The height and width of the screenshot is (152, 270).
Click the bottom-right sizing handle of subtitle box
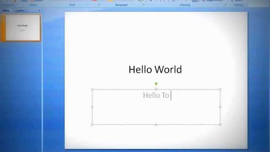[x=220, y=125]
